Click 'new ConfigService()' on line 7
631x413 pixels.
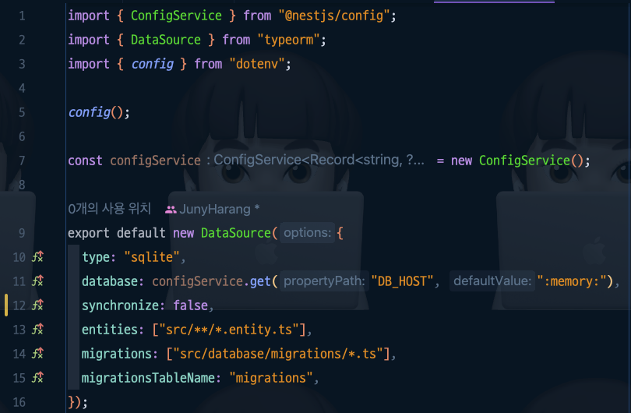coord(516,161)
